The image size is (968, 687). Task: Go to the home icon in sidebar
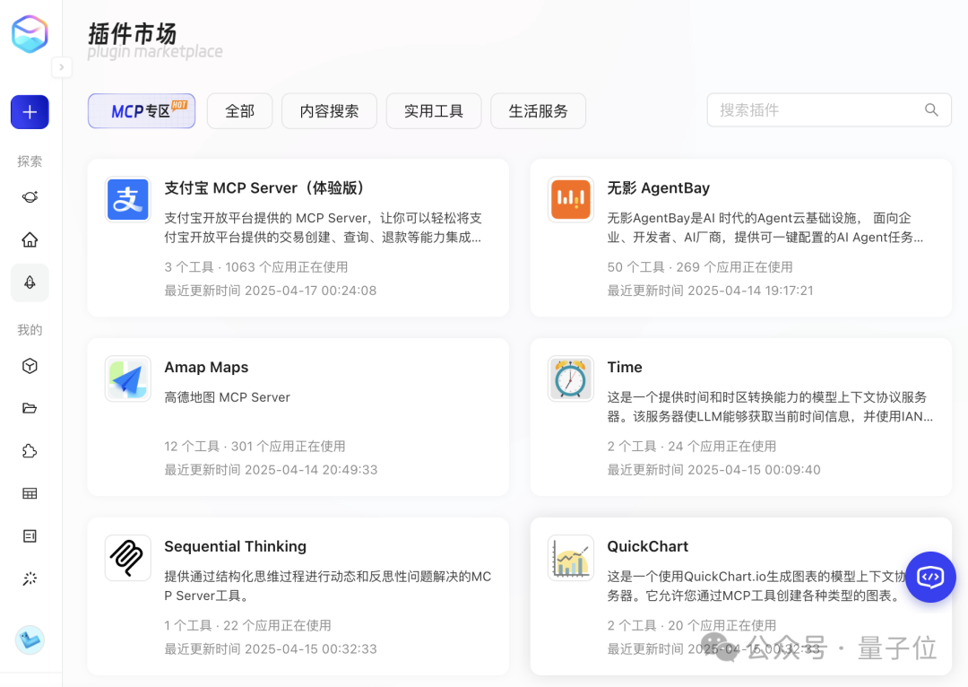click(x=30, y=239)
